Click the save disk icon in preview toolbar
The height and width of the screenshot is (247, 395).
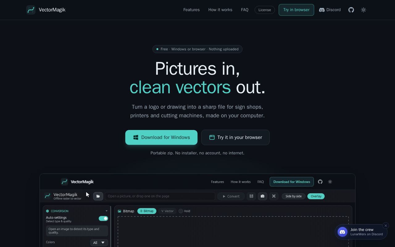[252, 196]
